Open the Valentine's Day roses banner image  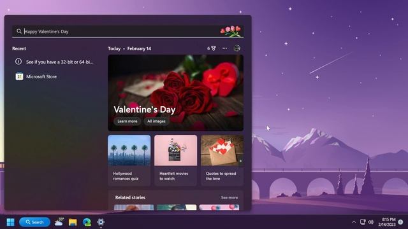coord(176,93)
